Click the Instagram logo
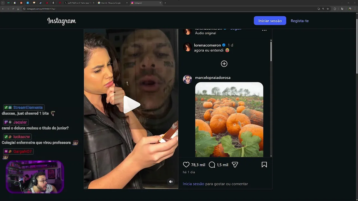This screenshot has height=201, width=358. point(62,21)
